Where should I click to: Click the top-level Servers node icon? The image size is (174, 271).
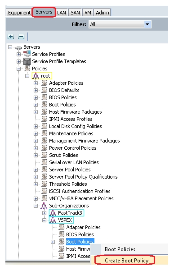[x=18, y=47]
